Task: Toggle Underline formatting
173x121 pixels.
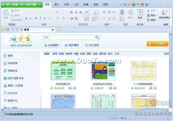Action: 45,18
